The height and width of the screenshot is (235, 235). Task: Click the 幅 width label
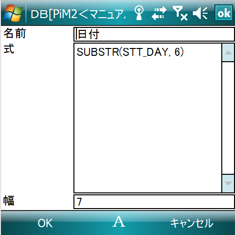click(x=9, y=200)
